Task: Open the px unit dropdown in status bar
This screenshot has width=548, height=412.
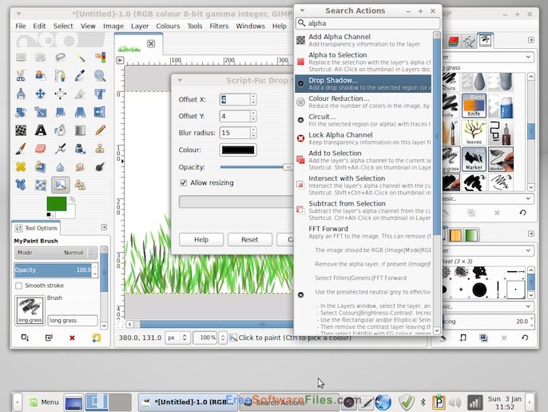Action: pyautogui.click(x=178, y=338)
